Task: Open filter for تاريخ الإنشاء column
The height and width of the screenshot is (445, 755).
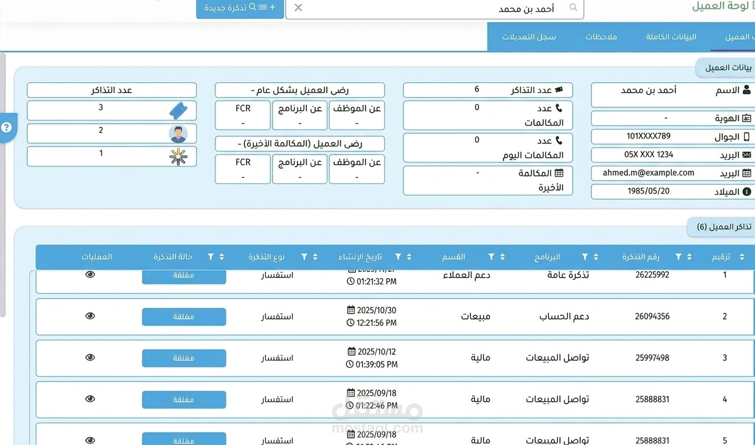Action: coord(398,257)
